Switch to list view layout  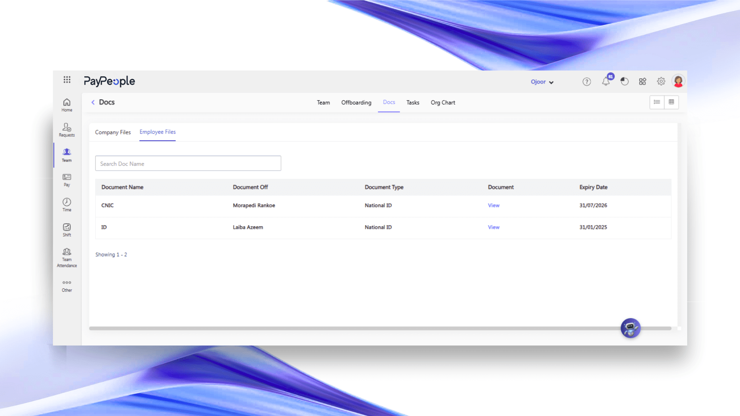pos(657,102)
